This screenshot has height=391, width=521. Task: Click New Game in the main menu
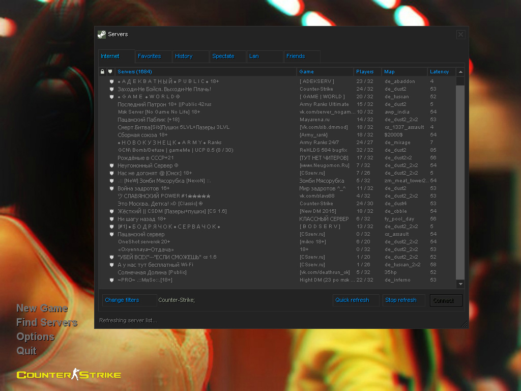click(x=42, y=309)
